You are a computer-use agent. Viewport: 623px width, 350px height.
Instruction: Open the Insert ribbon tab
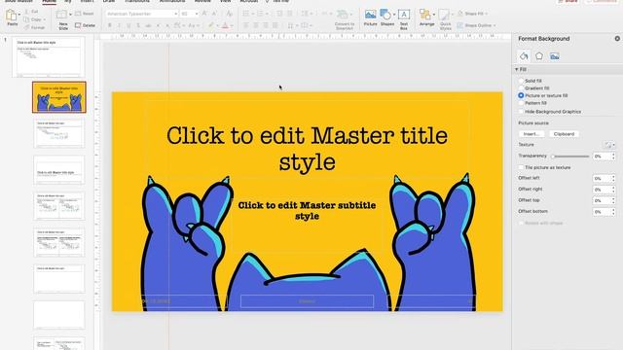[87, 1]
